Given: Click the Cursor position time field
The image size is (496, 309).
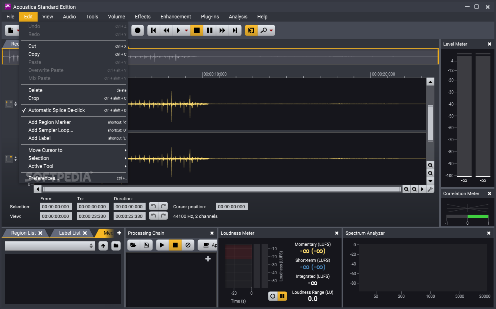Looking at the screenshot, I should coord(232,207).
